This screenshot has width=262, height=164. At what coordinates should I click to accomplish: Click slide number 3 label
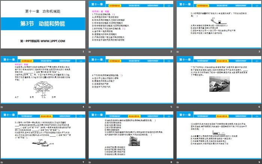[x=259, y=52]
